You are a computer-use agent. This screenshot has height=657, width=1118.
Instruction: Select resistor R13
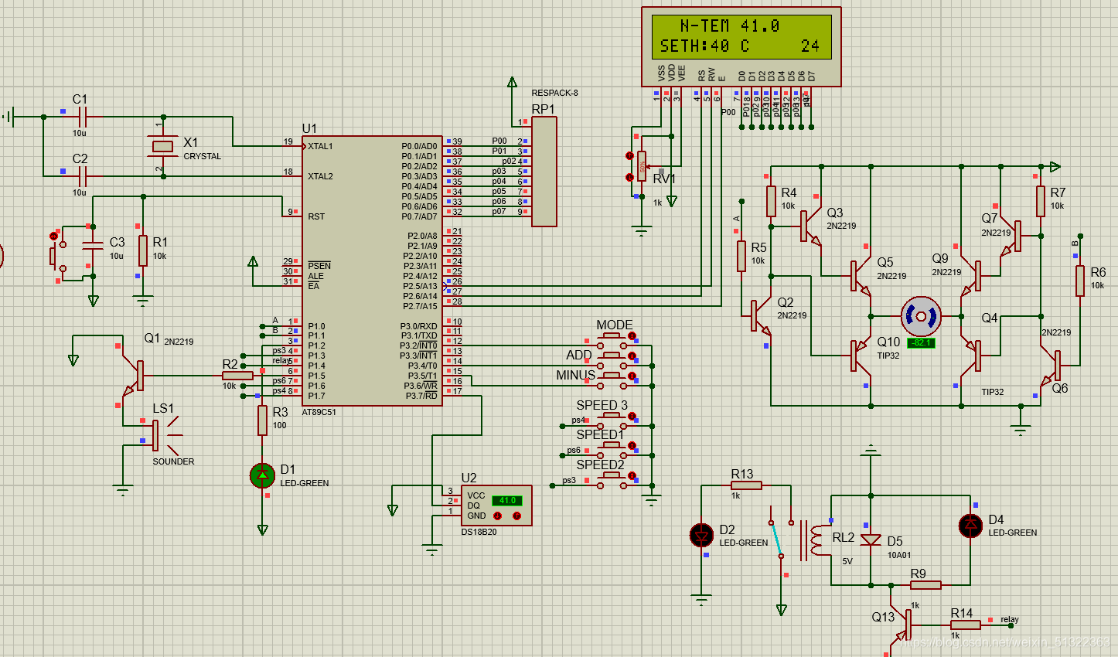746,485
